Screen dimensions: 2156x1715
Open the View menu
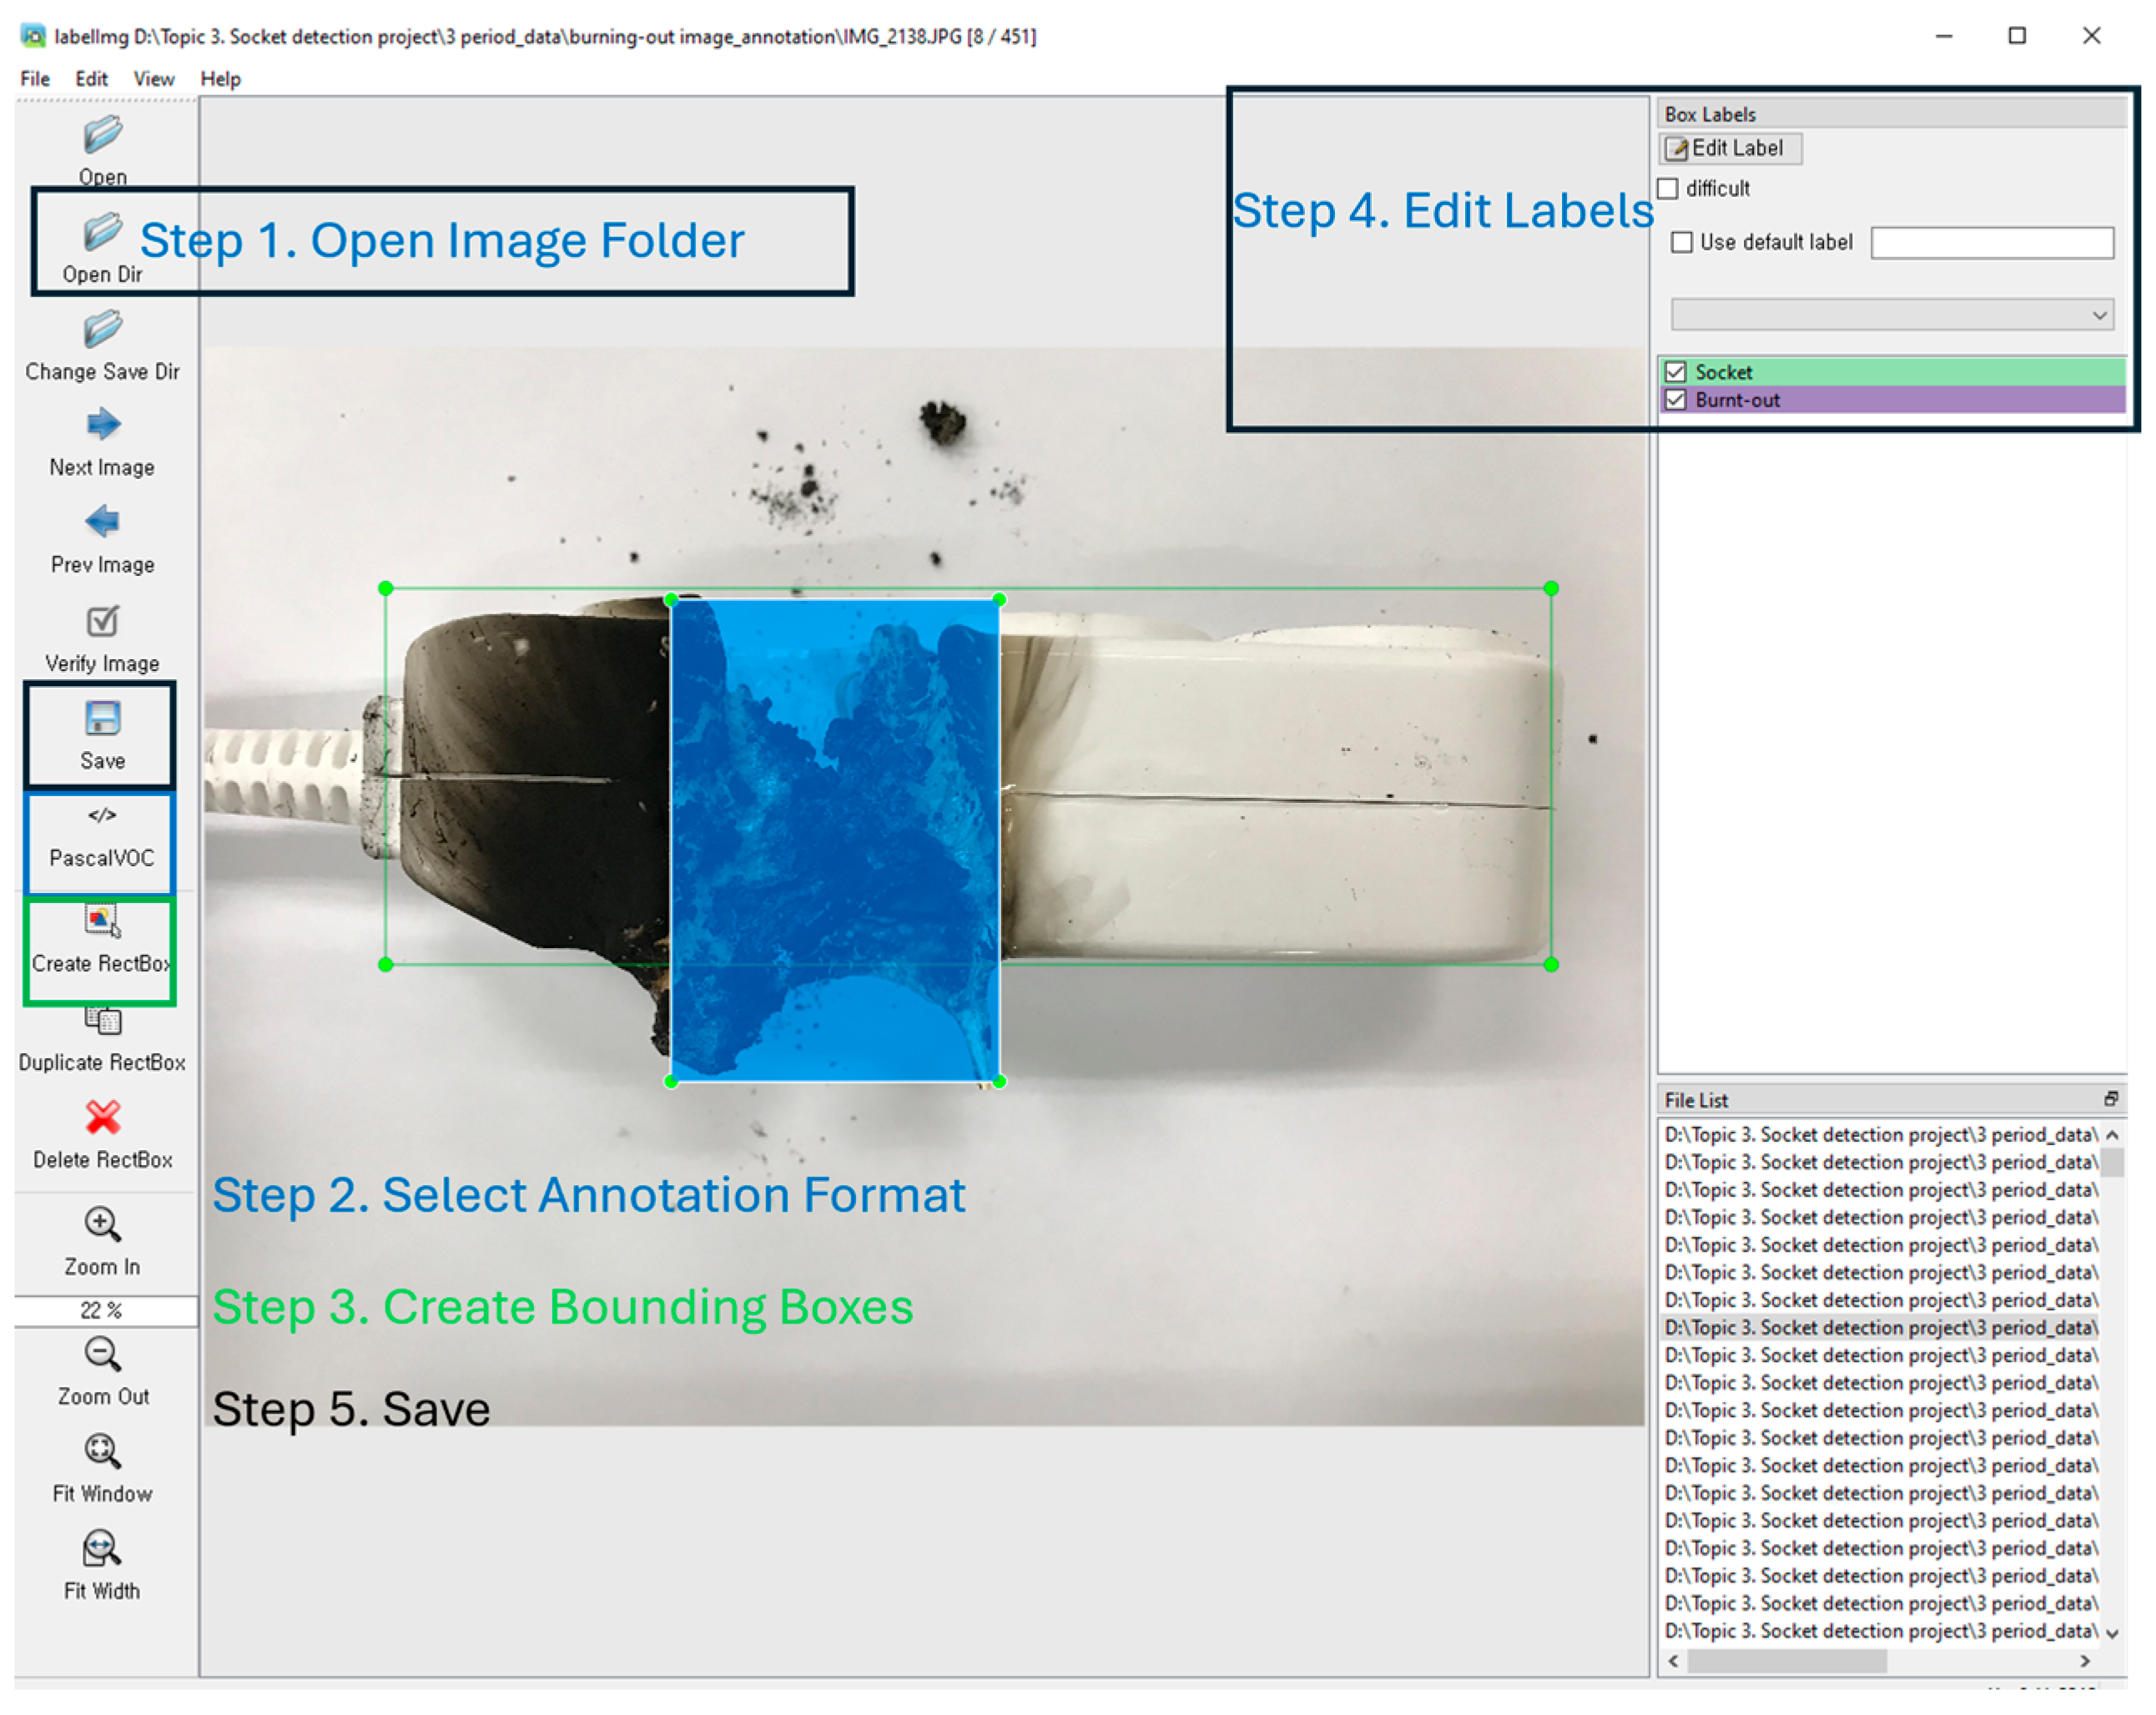154,79
